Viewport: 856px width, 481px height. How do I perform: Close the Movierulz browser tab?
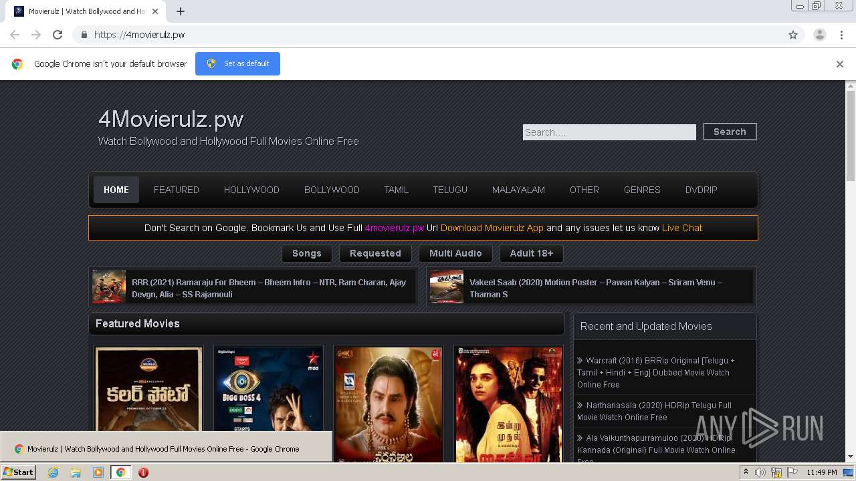coord(155,11)
